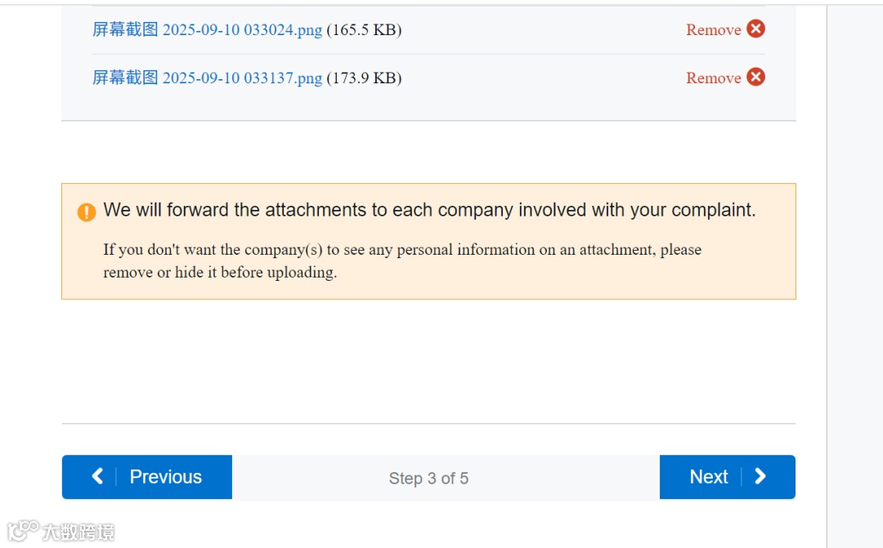Image resolution: width=883 pixels, height=548 pixels.
Task: Click the right chevron on Next
Action: pyautogui.click(x=760, y=476)
